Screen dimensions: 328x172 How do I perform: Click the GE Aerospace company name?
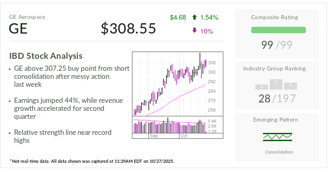click(x=27, y=17)
